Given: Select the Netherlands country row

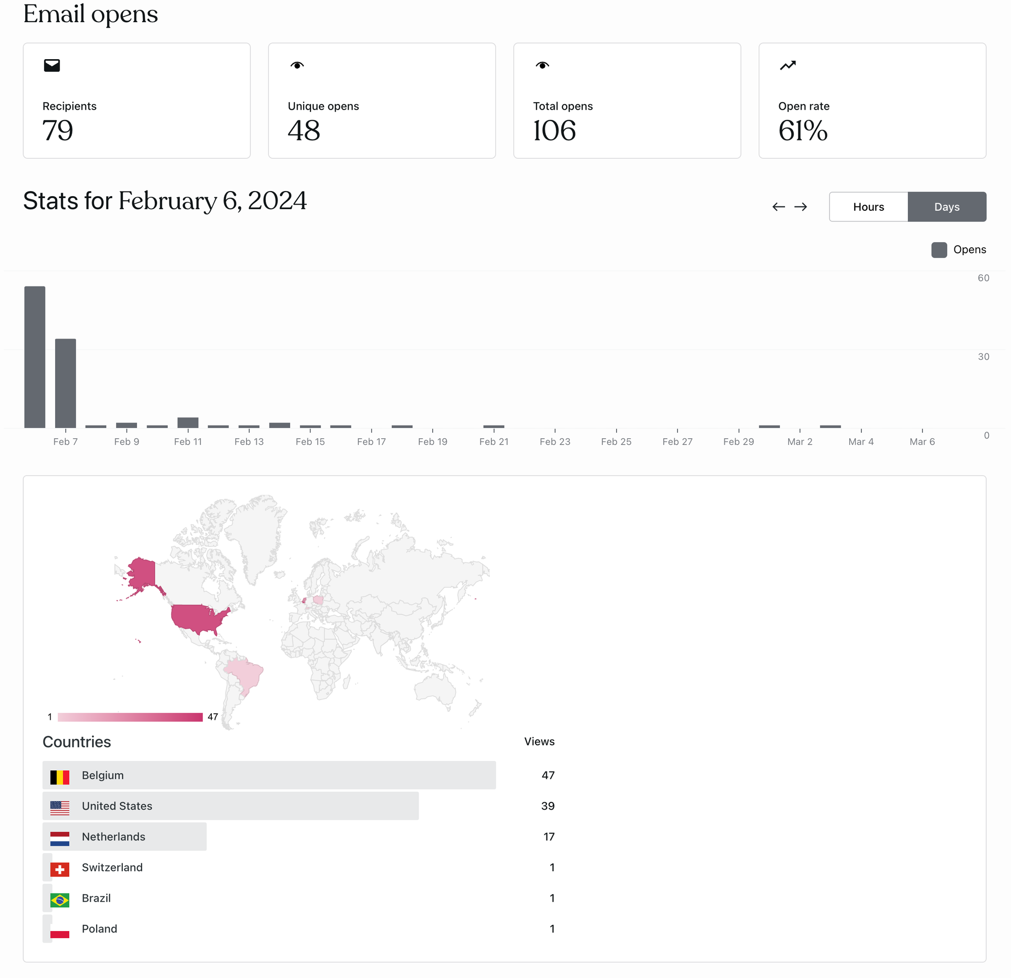Looking at the screenshot, I should tap(124, 836).
